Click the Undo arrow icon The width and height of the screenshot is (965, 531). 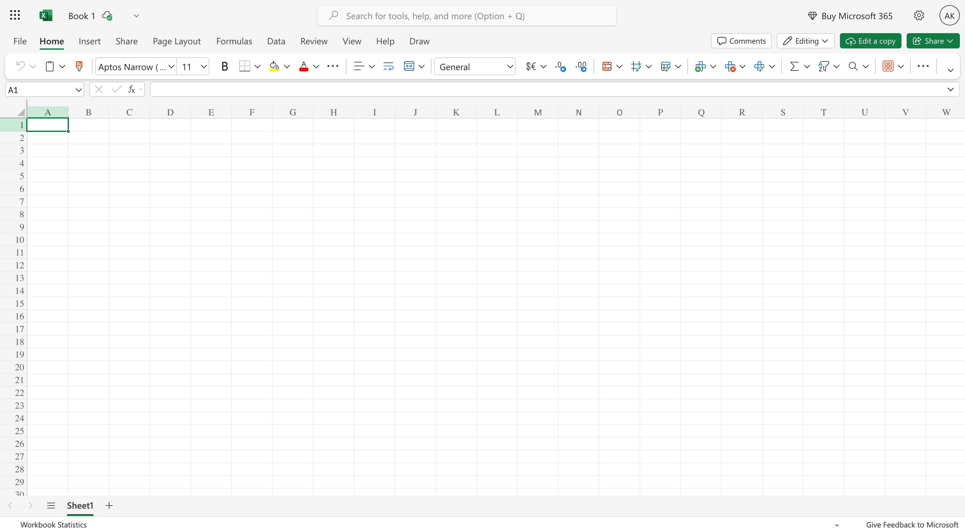tap(20, 66)
